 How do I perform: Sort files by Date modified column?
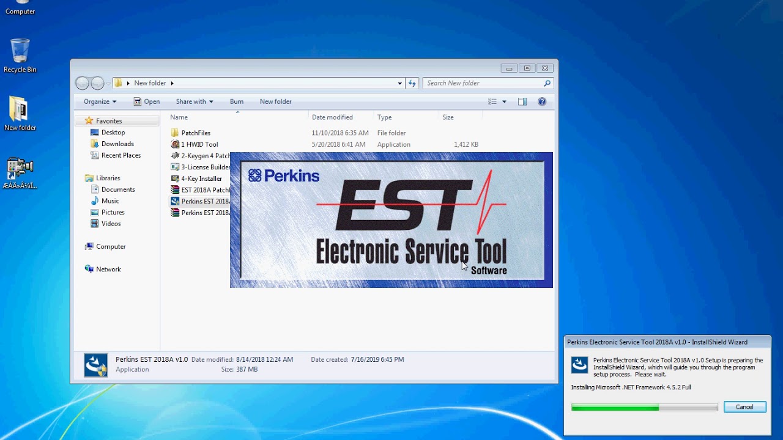(341, 117)
